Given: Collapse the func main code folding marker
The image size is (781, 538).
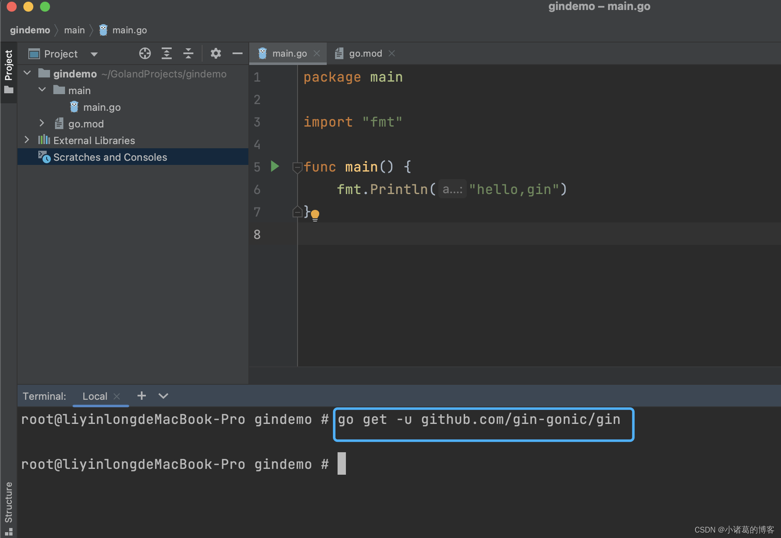Looking at the screenshot, I should (297, 167).
